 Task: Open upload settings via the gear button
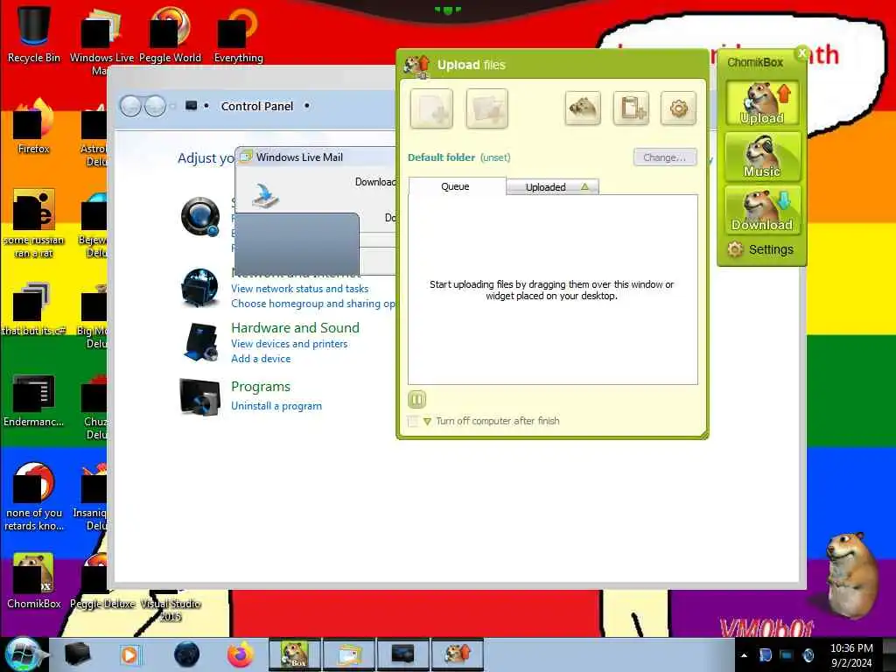[678, 108]
